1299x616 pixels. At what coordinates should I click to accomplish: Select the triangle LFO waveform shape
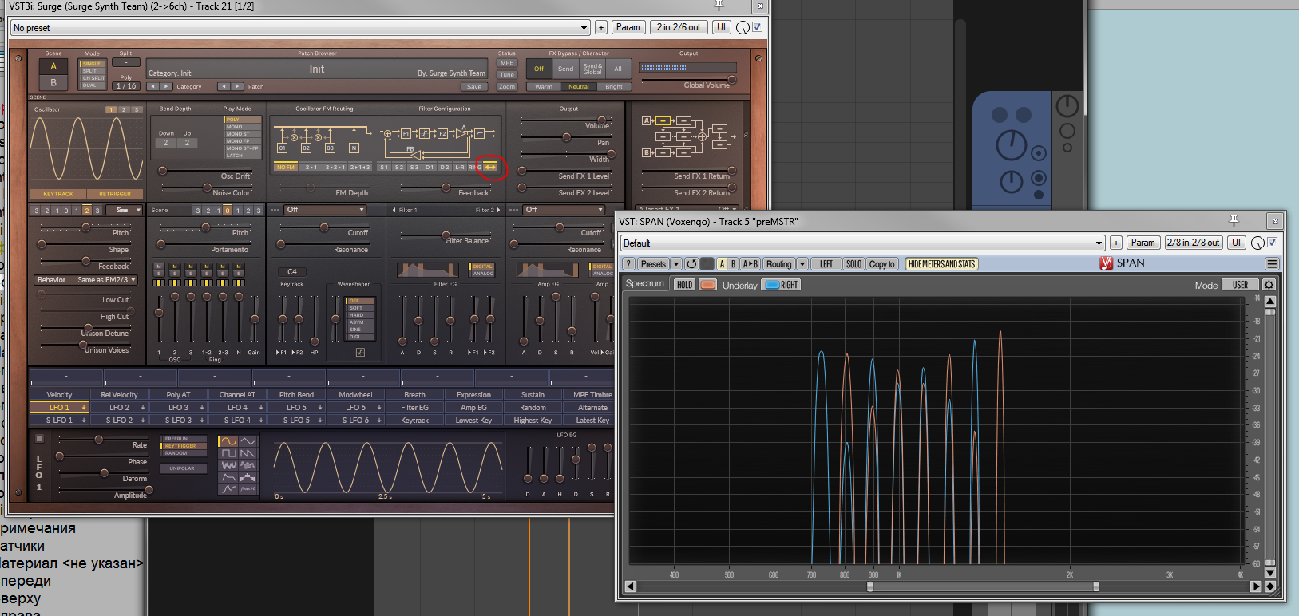[248, 441]
